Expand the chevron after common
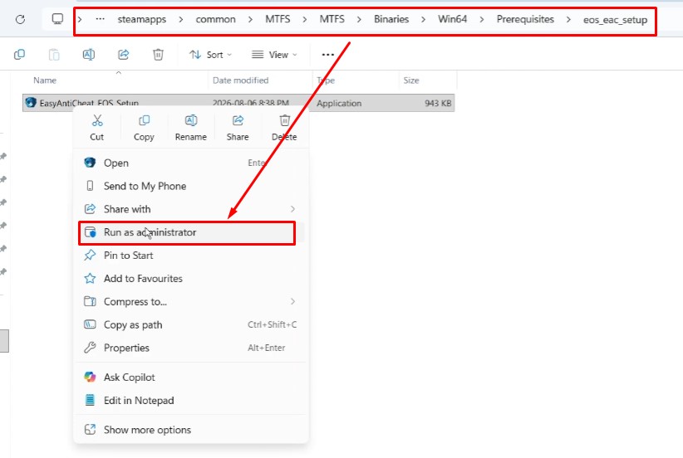Viewport: 683px width, 458px height. (250, 20)
